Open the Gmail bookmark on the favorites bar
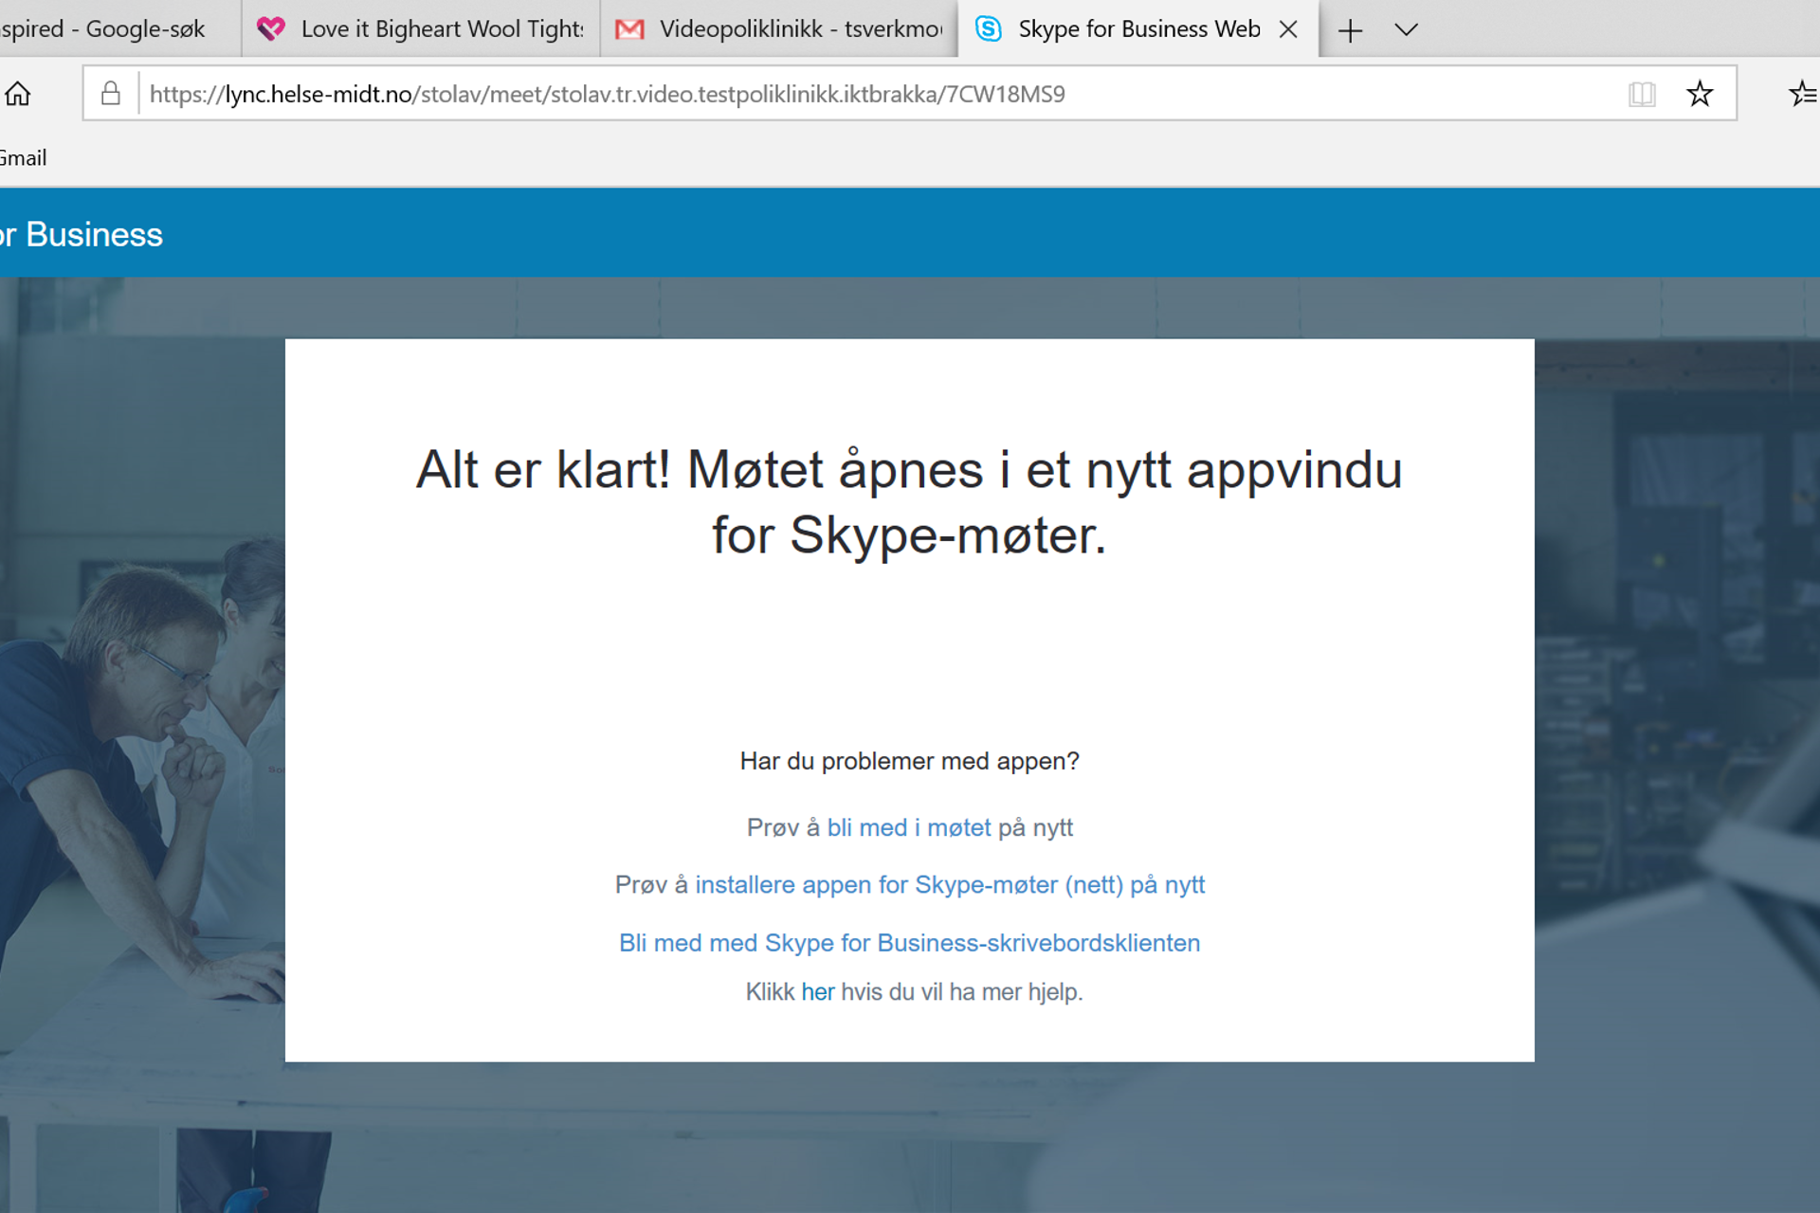The image size is (1820, 1213). click(24, 156)
